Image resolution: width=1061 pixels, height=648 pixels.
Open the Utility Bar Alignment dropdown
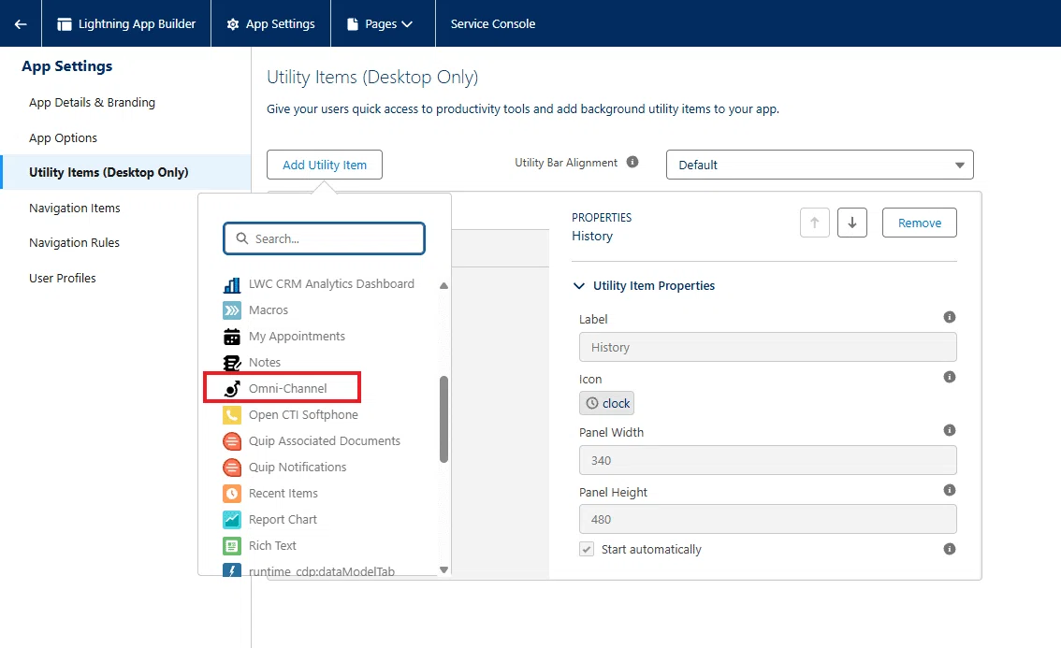point(820,165)
